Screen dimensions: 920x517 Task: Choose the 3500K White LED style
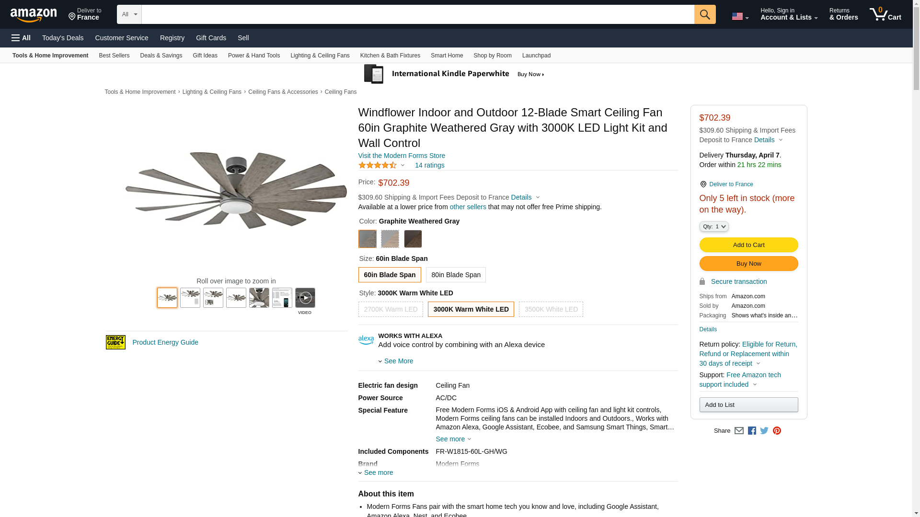point(551,309)
